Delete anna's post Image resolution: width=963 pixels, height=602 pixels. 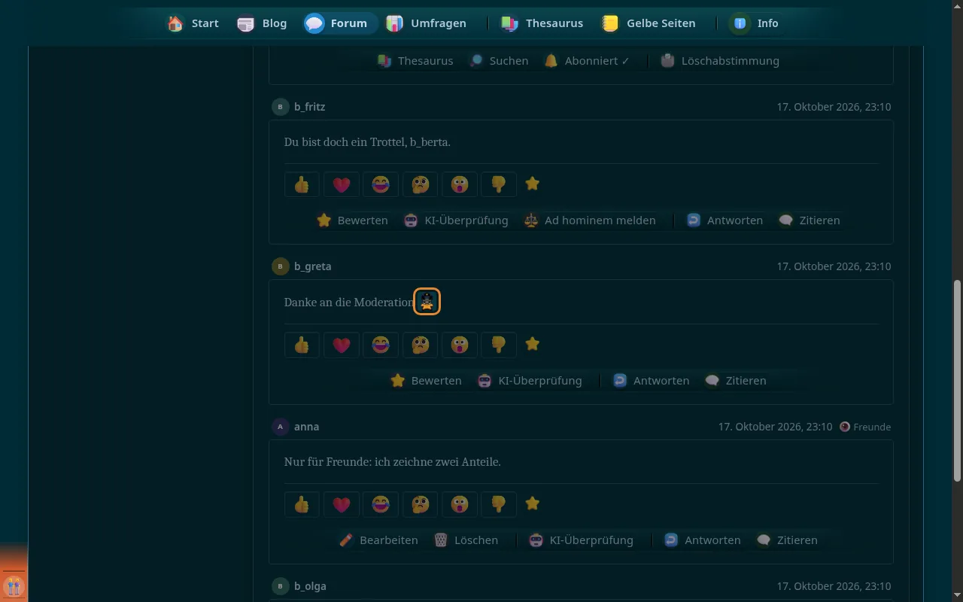(x=466, y=540)
